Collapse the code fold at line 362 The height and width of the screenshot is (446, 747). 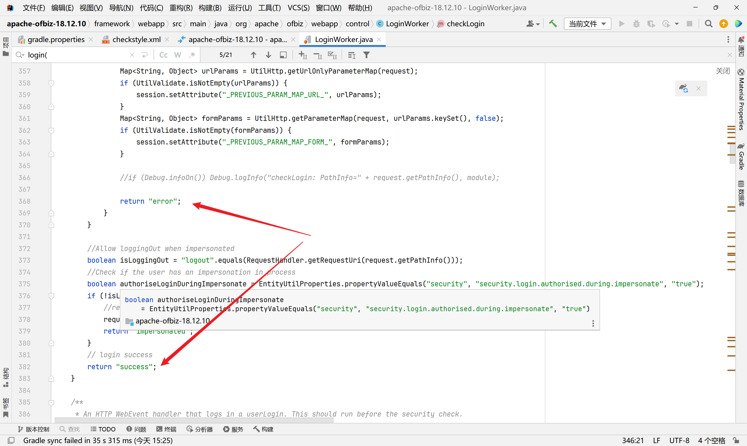(51, 130)
